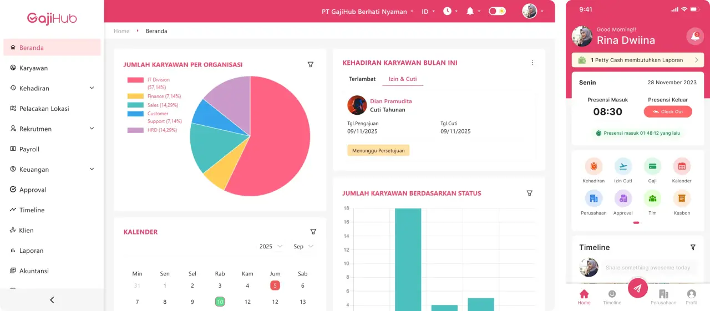Expand the Keuangan sidebar submenu
This screenshot has width=710, height=311.
pyautogui.click(x=92, y=169)
